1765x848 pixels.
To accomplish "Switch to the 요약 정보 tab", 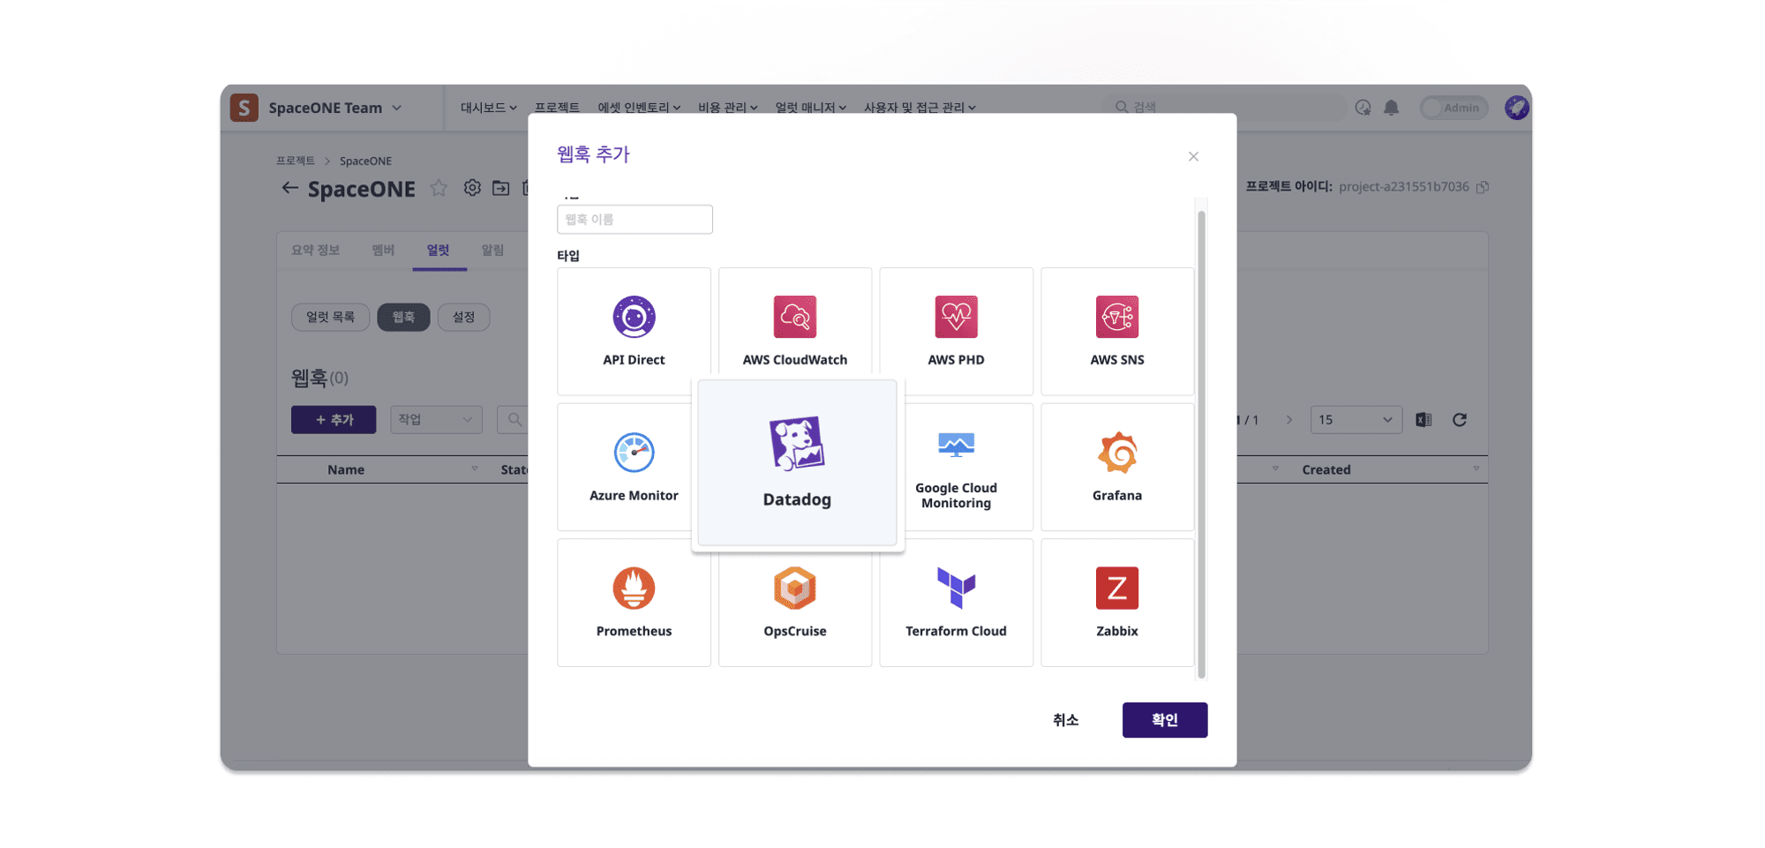I will (x=315, y=251).
